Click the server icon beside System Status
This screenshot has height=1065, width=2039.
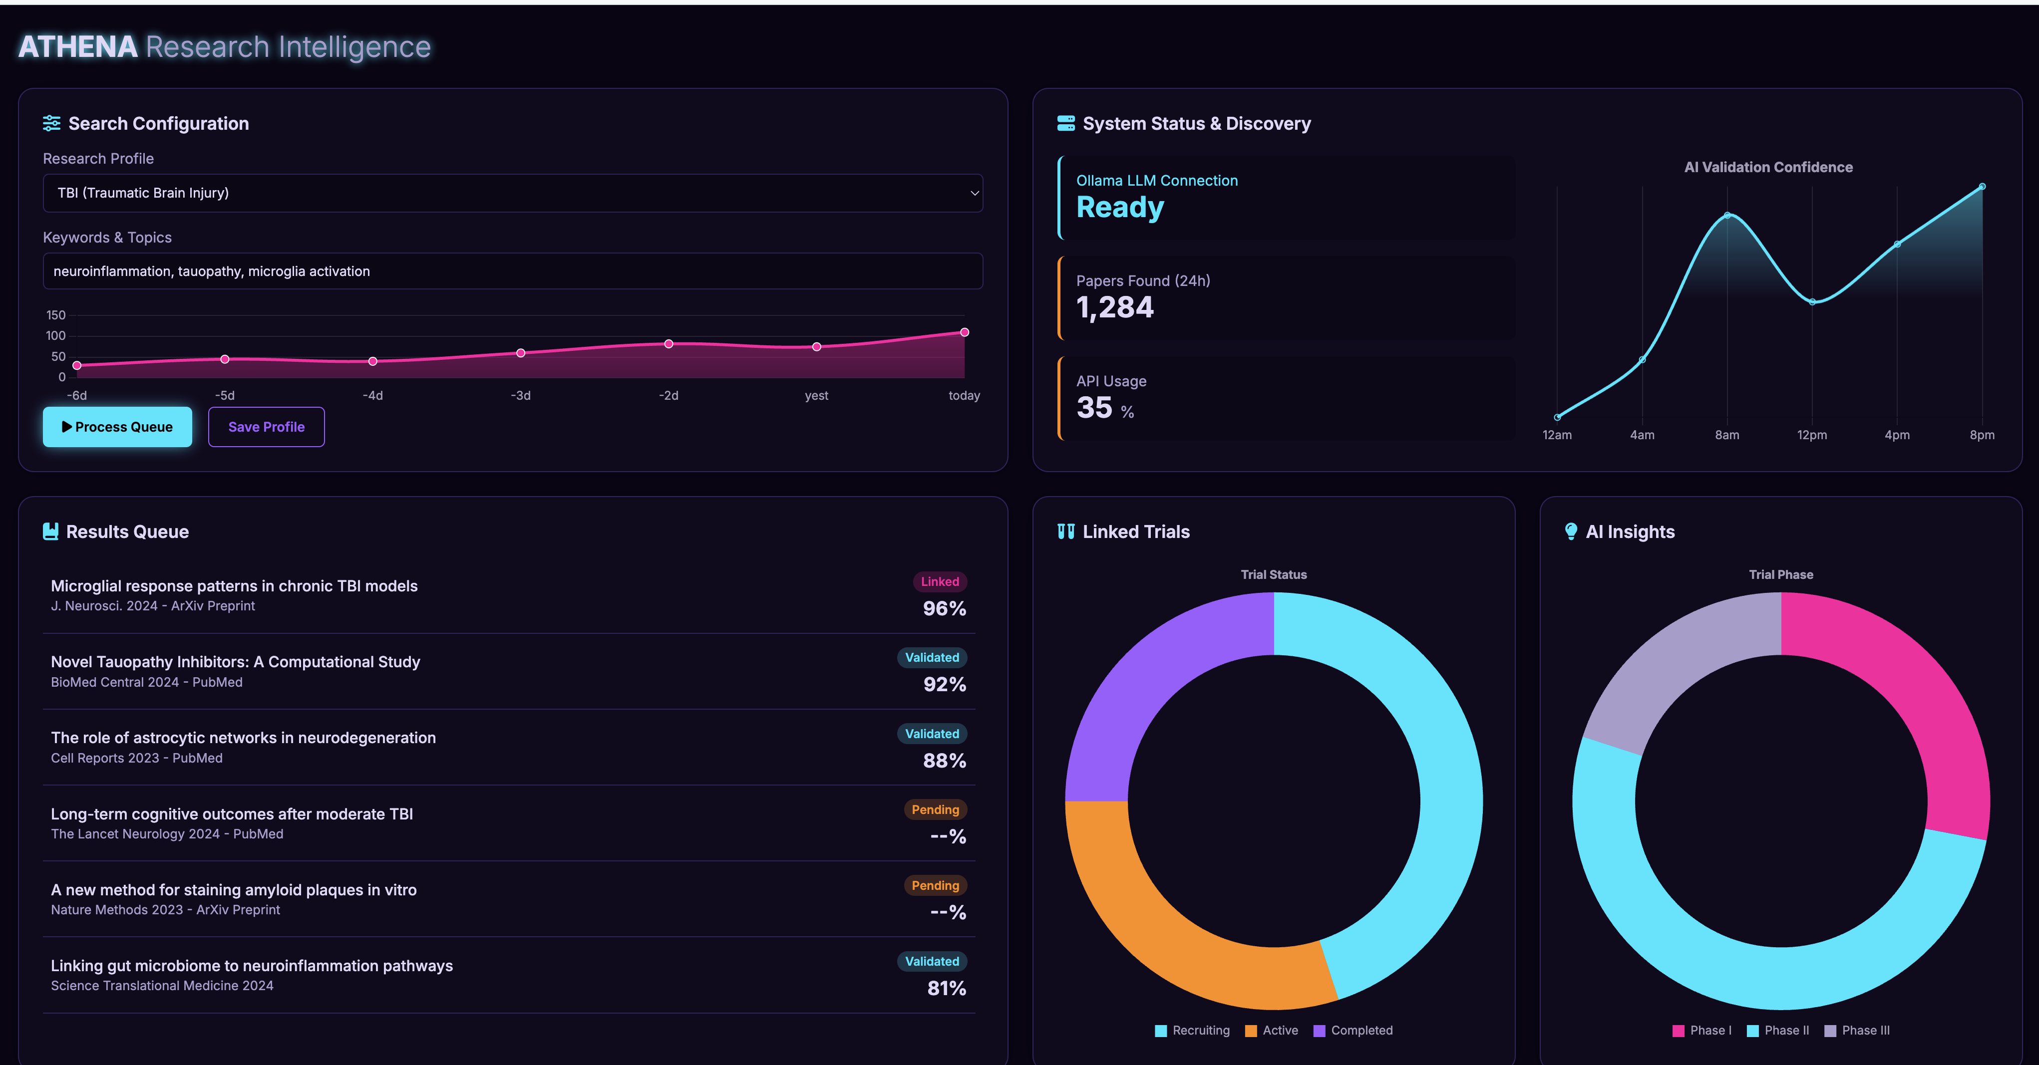pyautogui.click(x=1065, y=123)
